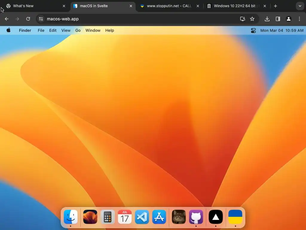This screenshot has width=306, height=230.
Task: Expand the tab search dropdown arrow
Action: (x=300, y=6)
